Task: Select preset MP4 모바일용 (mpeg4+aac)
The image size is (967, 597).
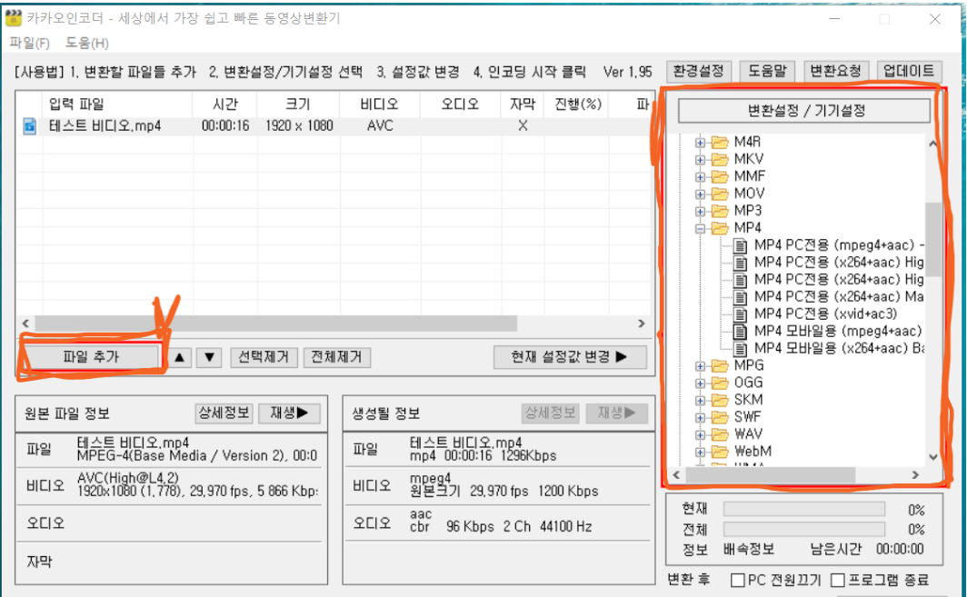Action: pyautogui.click(x=838, y=331)
